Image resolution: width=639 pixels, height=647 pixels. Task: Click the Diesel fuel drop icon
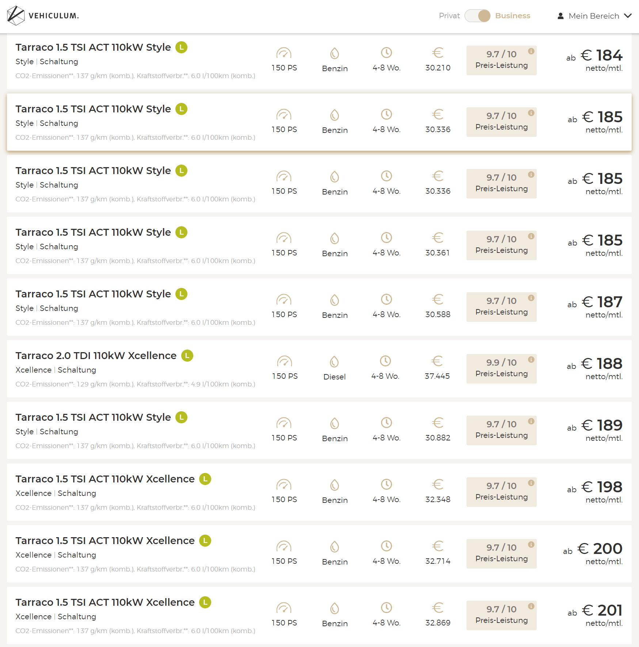[x=334, y=362]
